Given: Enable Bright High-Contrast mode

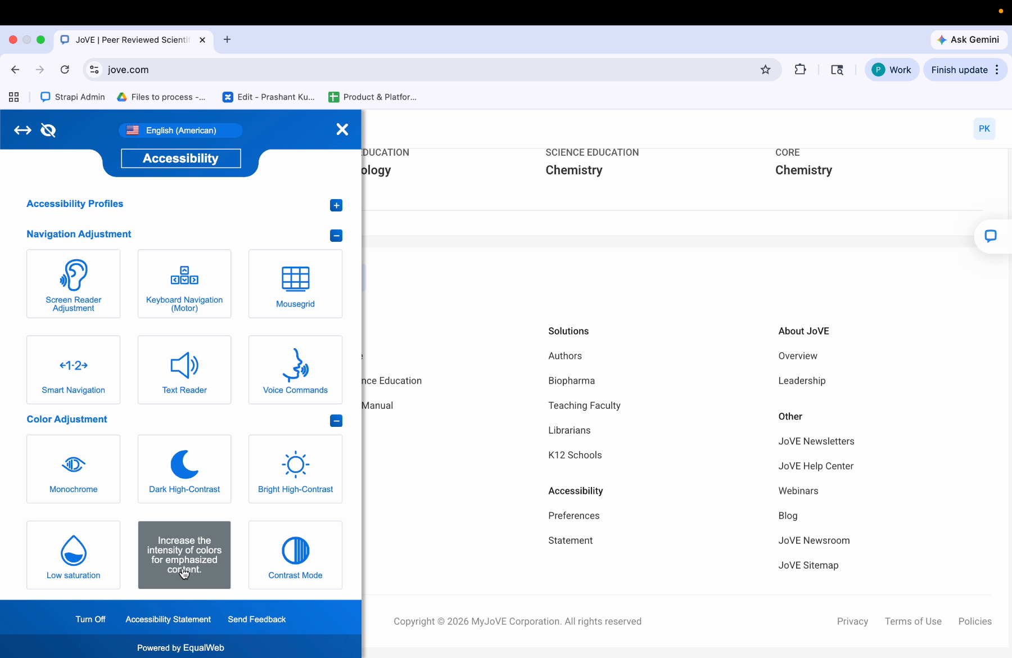Looking at the screenshot, I should tap(295, 469).
